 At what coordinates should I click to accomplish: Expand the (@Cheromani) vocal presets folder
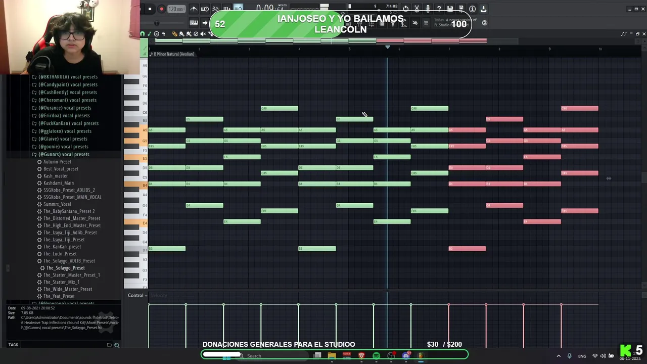point(65,100)
